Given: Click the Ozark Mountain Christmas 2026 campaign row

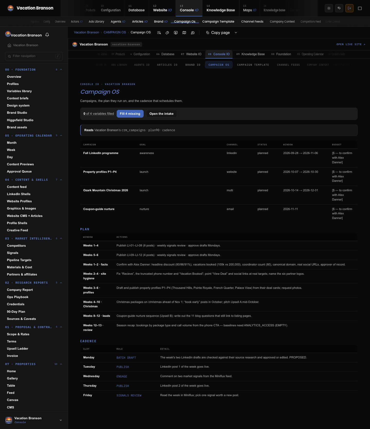Looking at the screenshot, I should pos(219,195).
